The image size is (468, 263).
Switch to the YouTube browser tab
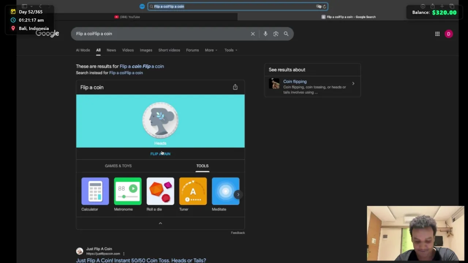point(127,17)
